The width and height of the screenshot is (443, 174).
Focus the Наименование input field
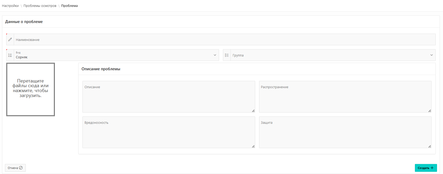224,40
